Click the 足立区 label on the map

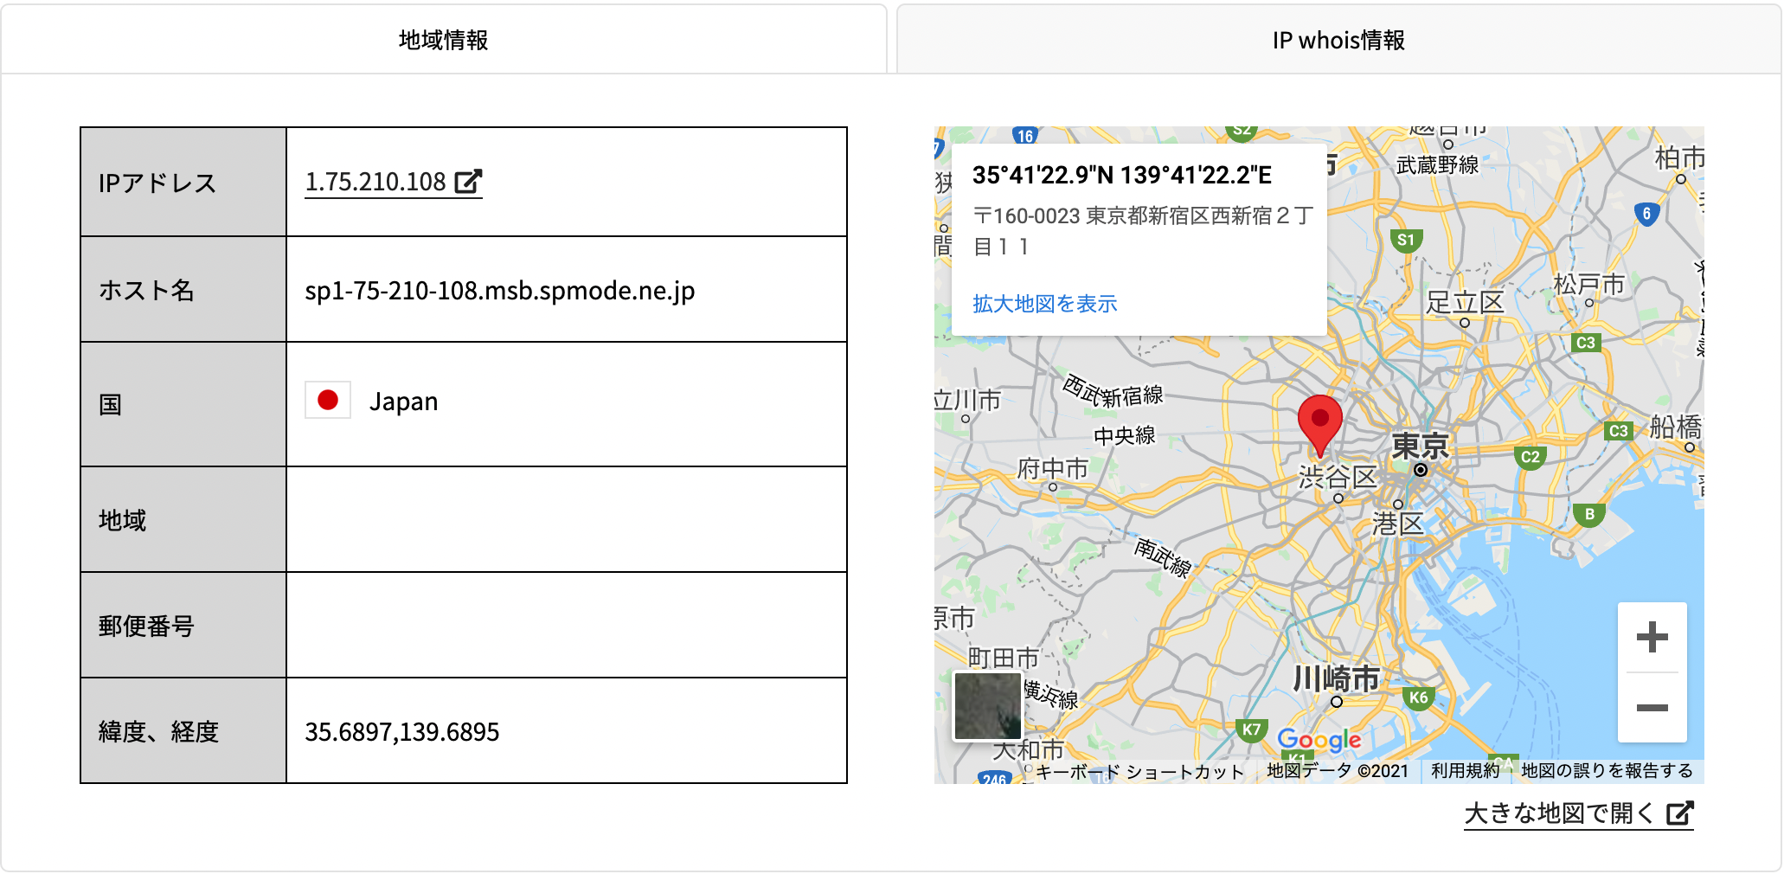pos(1465,302)
